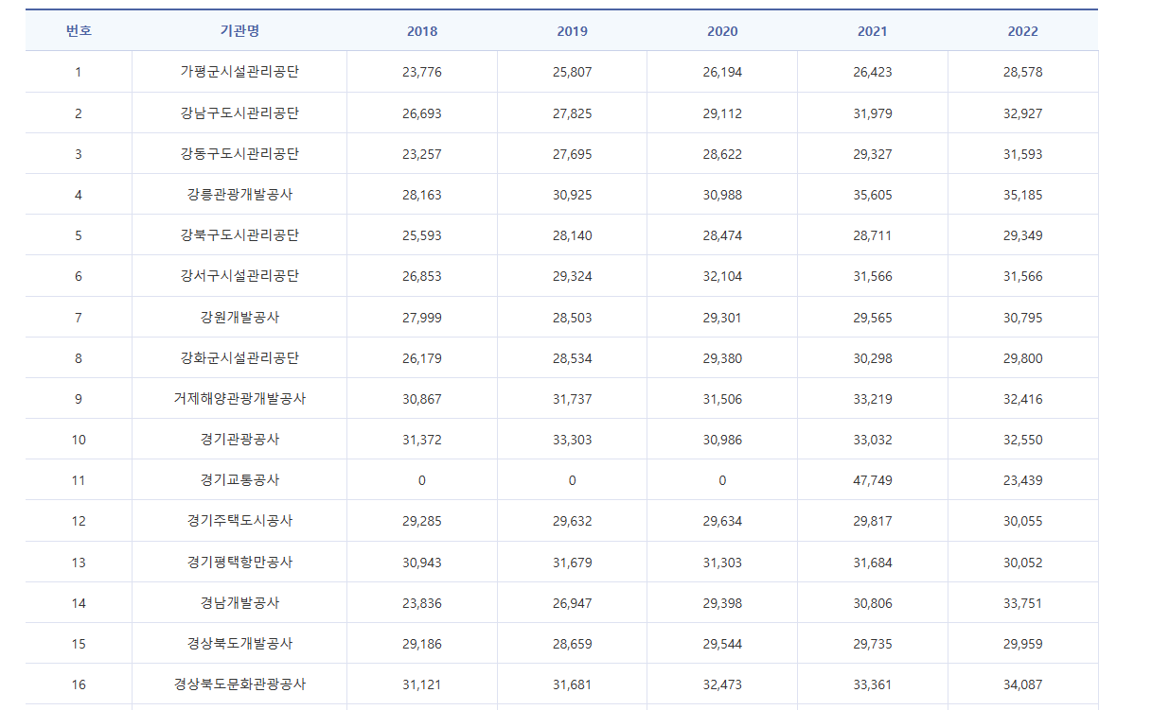Select 경기주택도시공사 organization name
1152x710 pixels.
point(239,520)
